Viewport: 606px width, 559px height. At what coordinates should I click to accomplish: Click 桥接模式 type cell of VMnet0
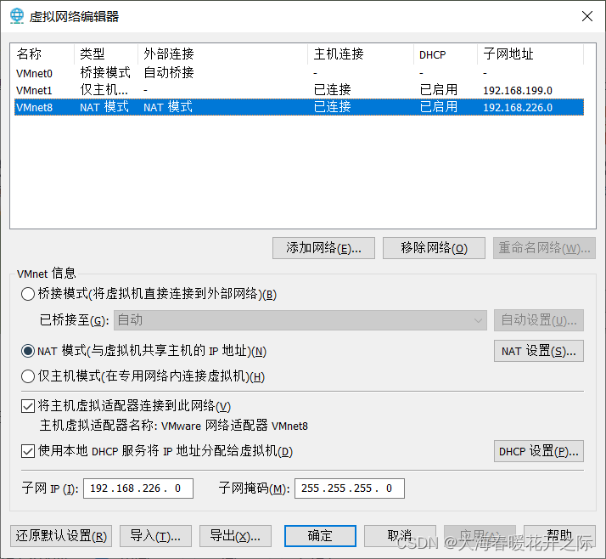click(x=105, y=73)
